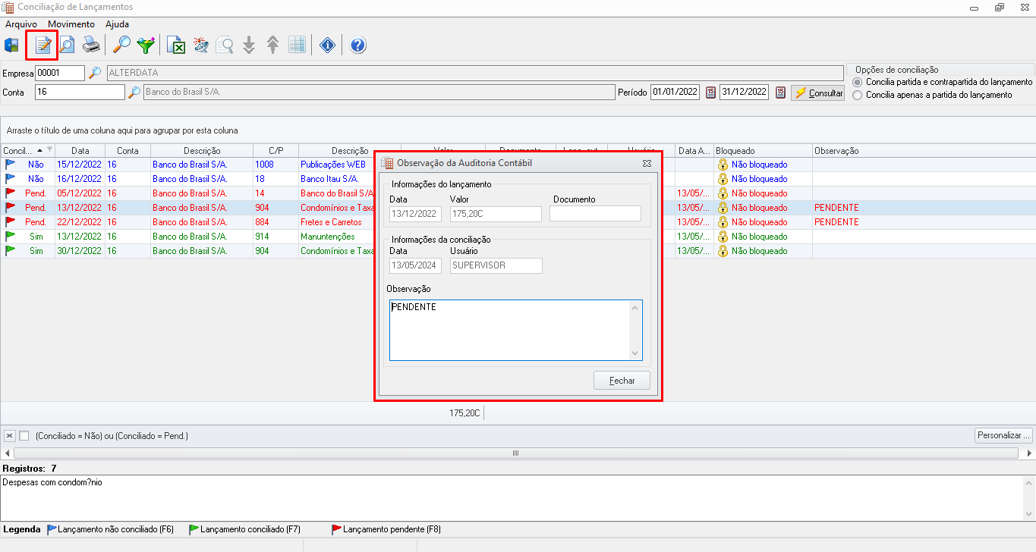Open calendar for start date 01/01/2022

[x=711, y=93]
